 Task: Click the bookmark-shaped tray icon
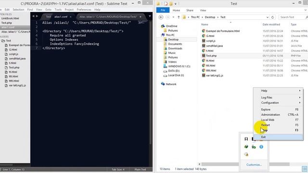[x=246, y=139]
